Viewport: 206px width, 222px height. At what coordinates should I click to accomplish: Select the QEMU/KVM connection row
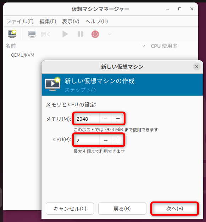23,55
